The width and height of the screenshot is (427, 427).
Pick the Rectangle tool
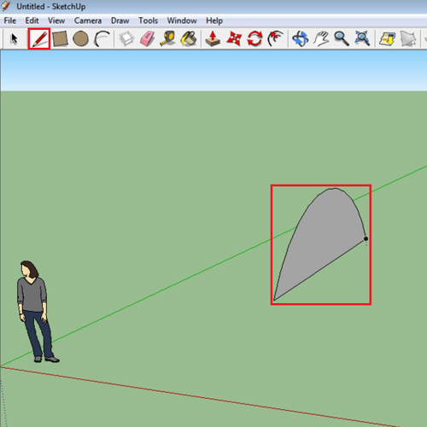click(x=60, y=38)
